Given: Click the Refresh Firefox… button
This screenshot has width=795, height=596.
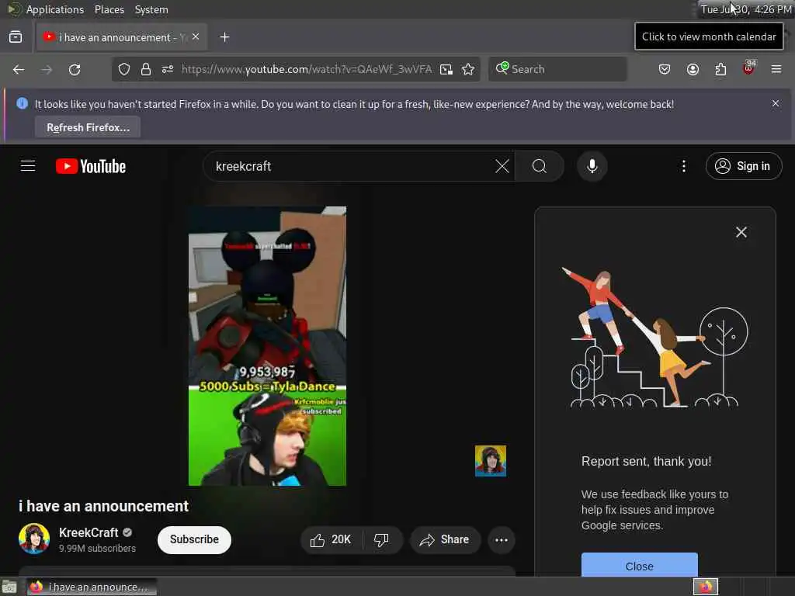Looking at the screenshot, I should (x=89, y=127).
